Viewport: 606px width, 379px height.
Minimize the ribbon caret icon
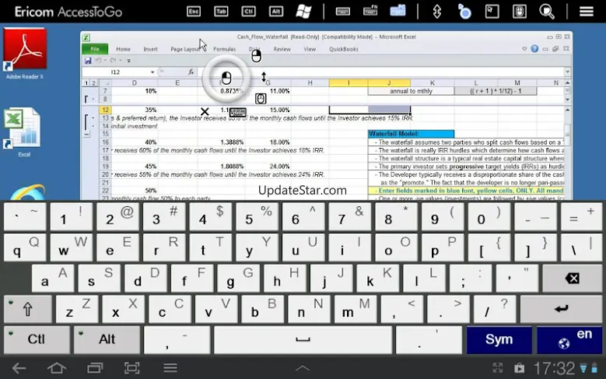[524, 49]
